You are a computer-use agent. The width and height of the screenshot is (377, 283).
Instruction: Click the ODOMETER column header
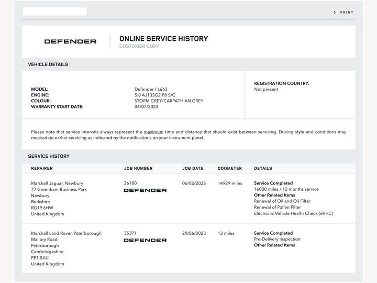tap(230, 168)
